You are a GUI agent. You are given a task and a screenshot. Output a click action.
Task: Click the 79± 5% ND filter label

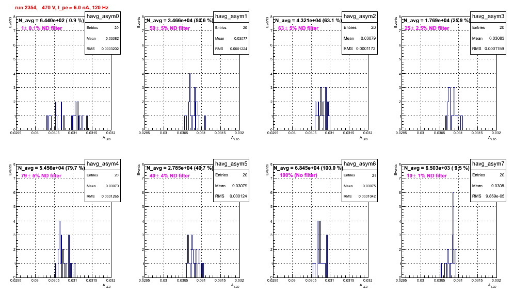[41, 176]
